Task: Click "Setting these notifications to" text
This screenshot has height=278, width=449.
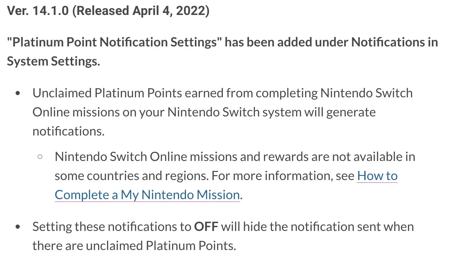Action: (x=112, y=227)
